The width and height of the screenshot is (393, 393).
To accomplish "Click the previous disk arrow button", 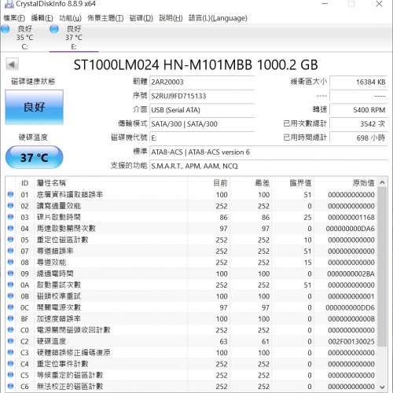I will [12, 64].
